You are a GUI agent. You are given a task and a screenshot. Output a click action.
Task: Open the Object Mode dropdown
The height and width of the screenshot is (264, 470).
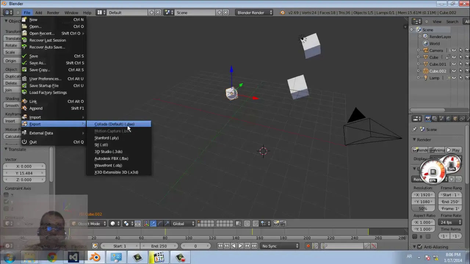click(89, 224)
